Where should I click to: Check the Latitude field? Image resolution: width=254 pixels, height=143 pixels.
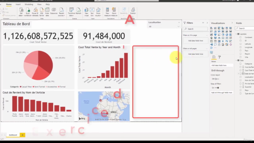pos(241,44)
